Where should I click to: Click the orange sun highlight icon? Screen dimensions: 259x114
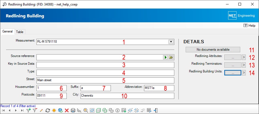(54, 110)
